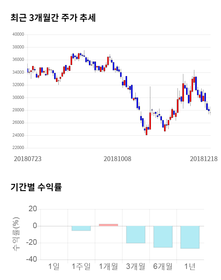Image resolution: width=221 pixels, height=280 pixels.
Task: Click the '3개월' x-axis label
Action: pos(136,266)
